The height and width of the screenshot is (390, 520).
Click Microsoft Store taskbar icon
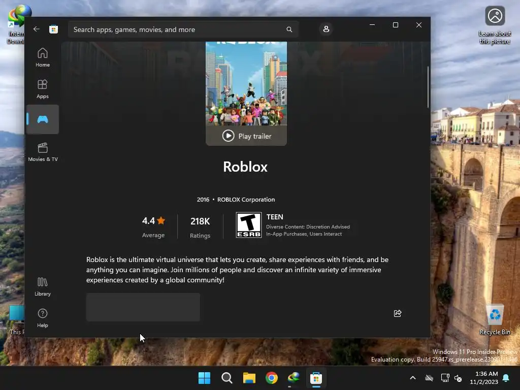316,378
